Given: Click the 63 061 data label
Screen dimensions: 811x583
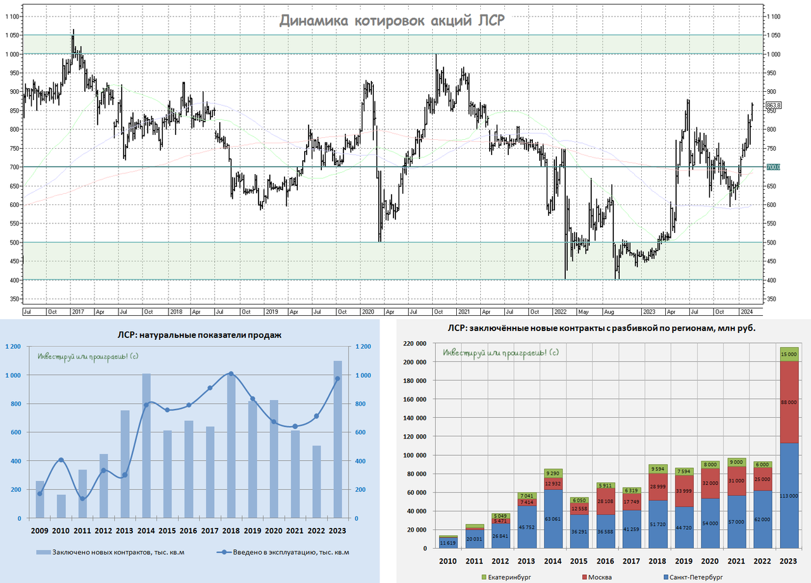Looking at the screenshot, I should [x=553, y=520].
